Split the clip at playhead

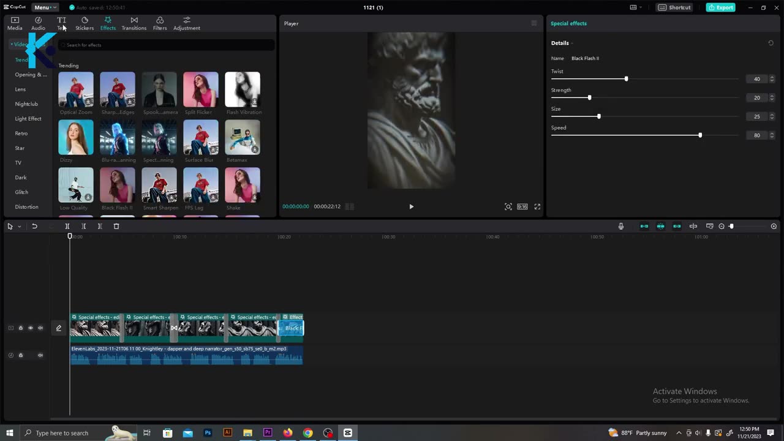67,226
